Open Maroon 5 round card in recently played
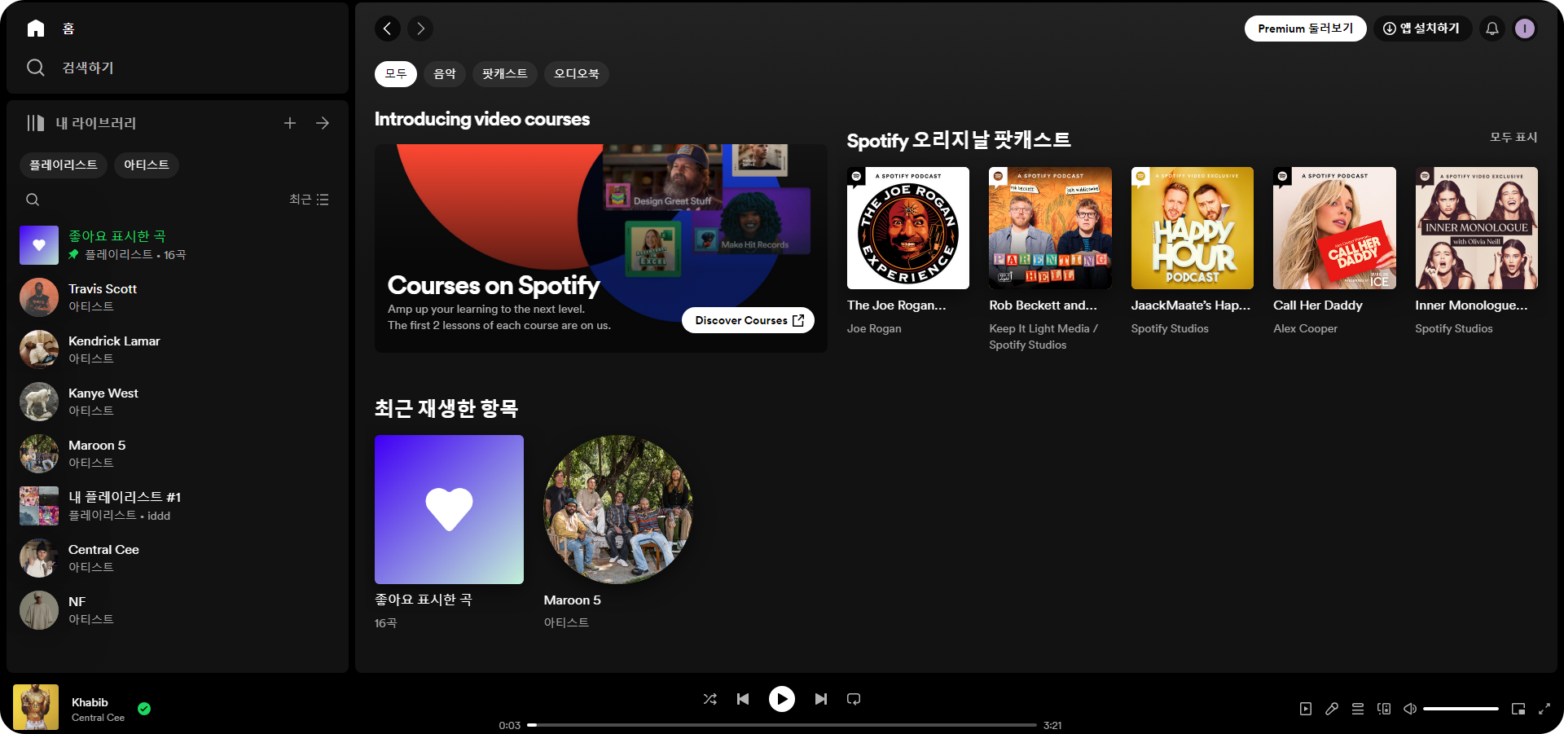1564x734 pixels. point(618,509)
